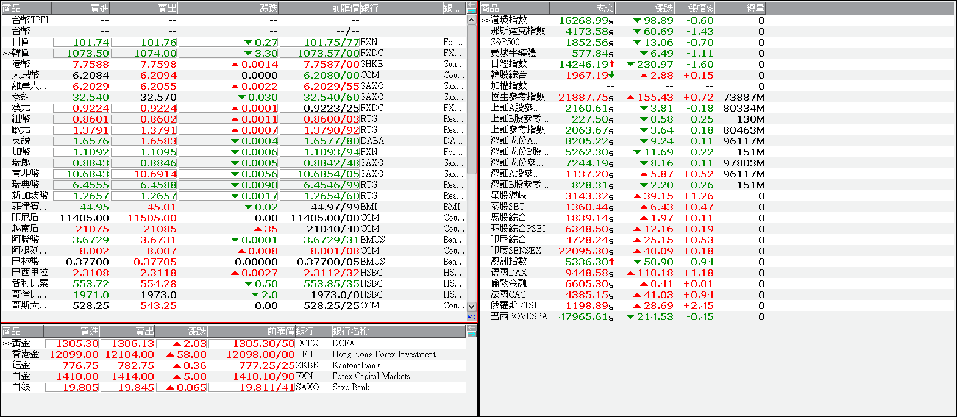The image size is (957, 417).
Task: Select the 費城半導體 index row
Action: [x=717, y=53]
